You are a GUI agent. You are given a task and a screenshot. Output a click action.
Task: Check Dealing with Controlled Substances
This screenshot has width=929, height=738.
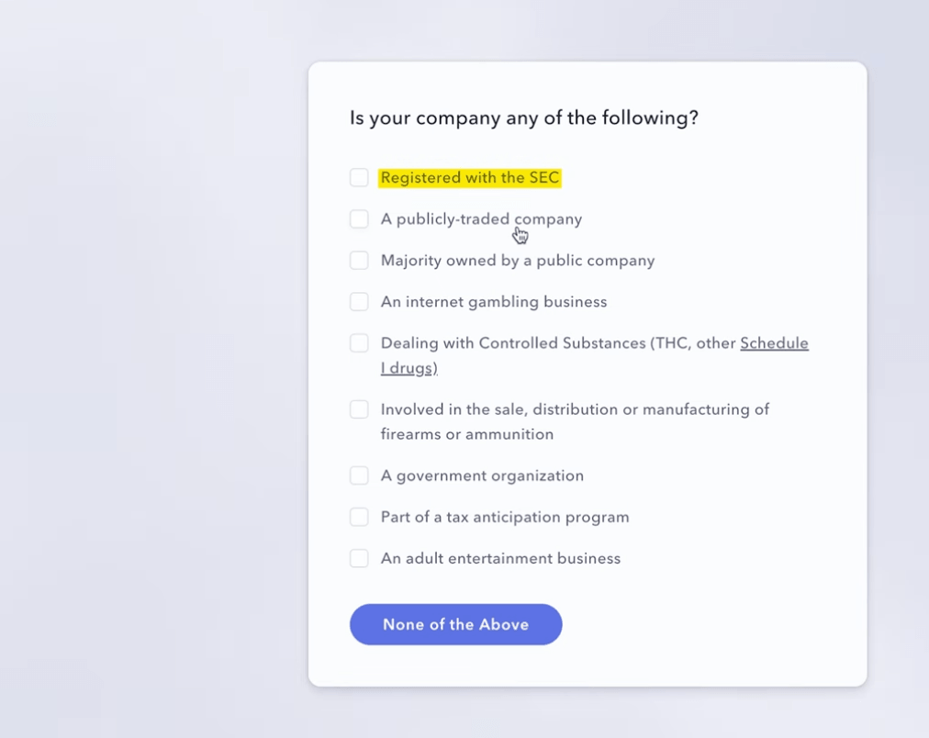[x=359, y=342]
